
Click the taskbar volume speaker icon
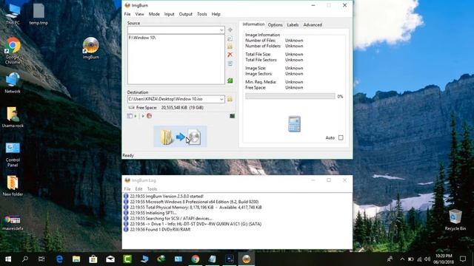coord(427,259)
